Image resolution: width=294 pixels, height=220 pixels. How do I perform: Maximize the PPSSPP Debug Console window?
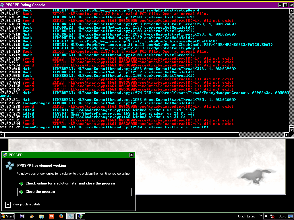[x=285, y=5]
